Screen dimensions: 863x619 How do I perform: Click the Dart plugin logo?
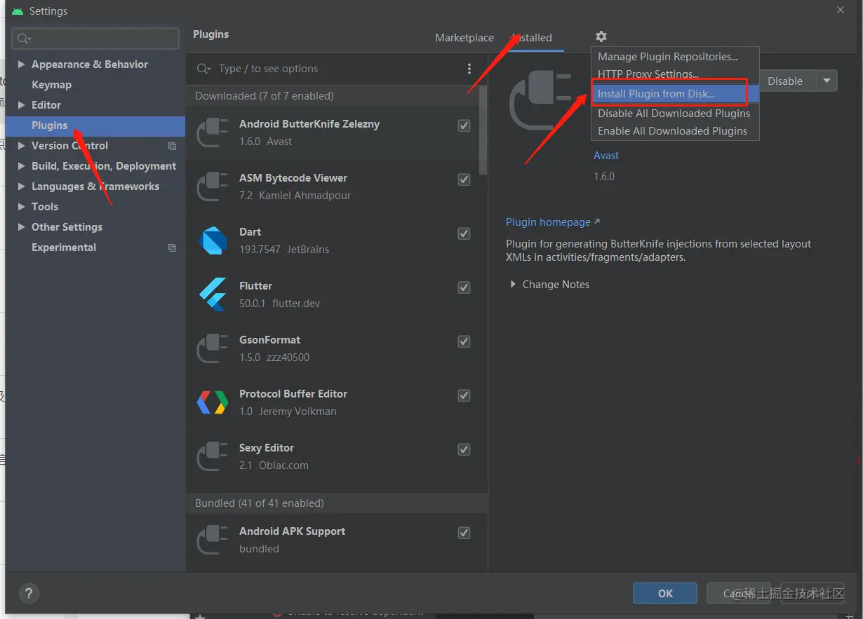coord(213,240)
